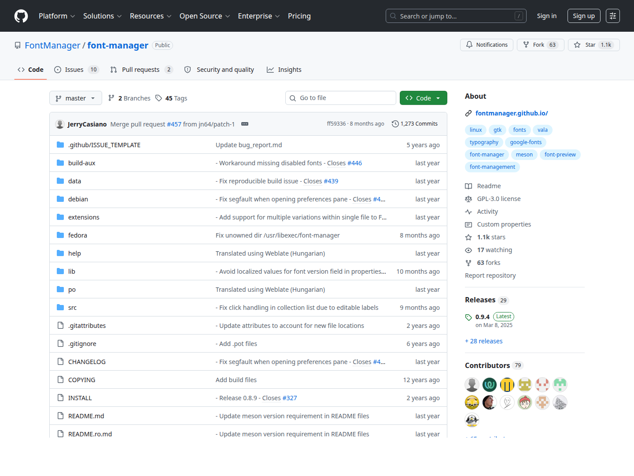The image size is (634, 476).
Task: Open the COPYING file
Action: click(81, 380)
